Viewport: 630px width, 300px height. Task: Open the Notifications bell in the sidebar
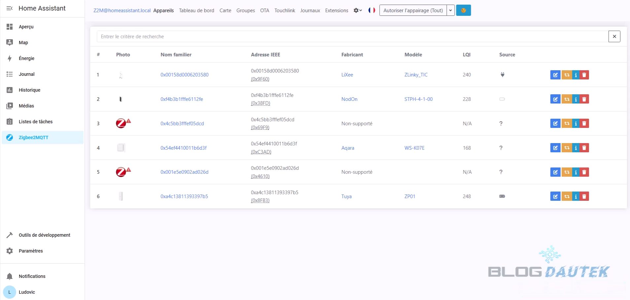pos(10,276)
